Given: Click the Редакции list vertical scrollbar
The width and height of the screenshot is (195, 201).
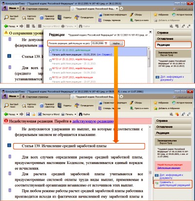Looking at the screenshot, I should click(x=149, y=65).
